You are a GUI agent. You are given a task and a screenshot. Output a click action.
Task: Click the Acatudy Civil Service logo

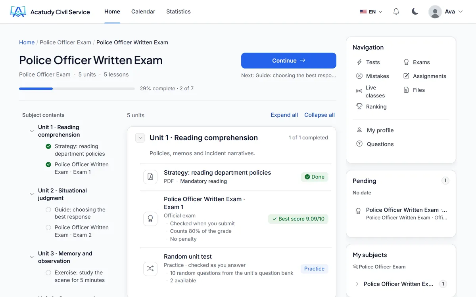50,12
